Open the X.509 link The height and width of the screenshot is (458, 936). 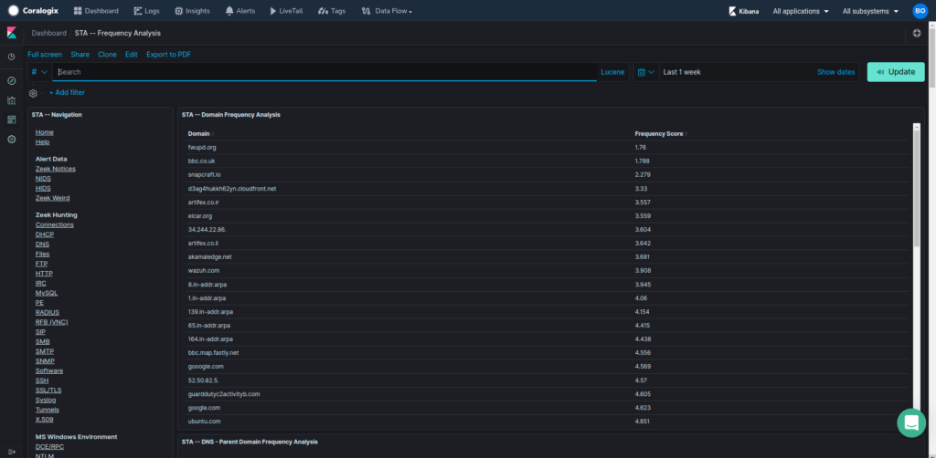(x=44, y=420)
